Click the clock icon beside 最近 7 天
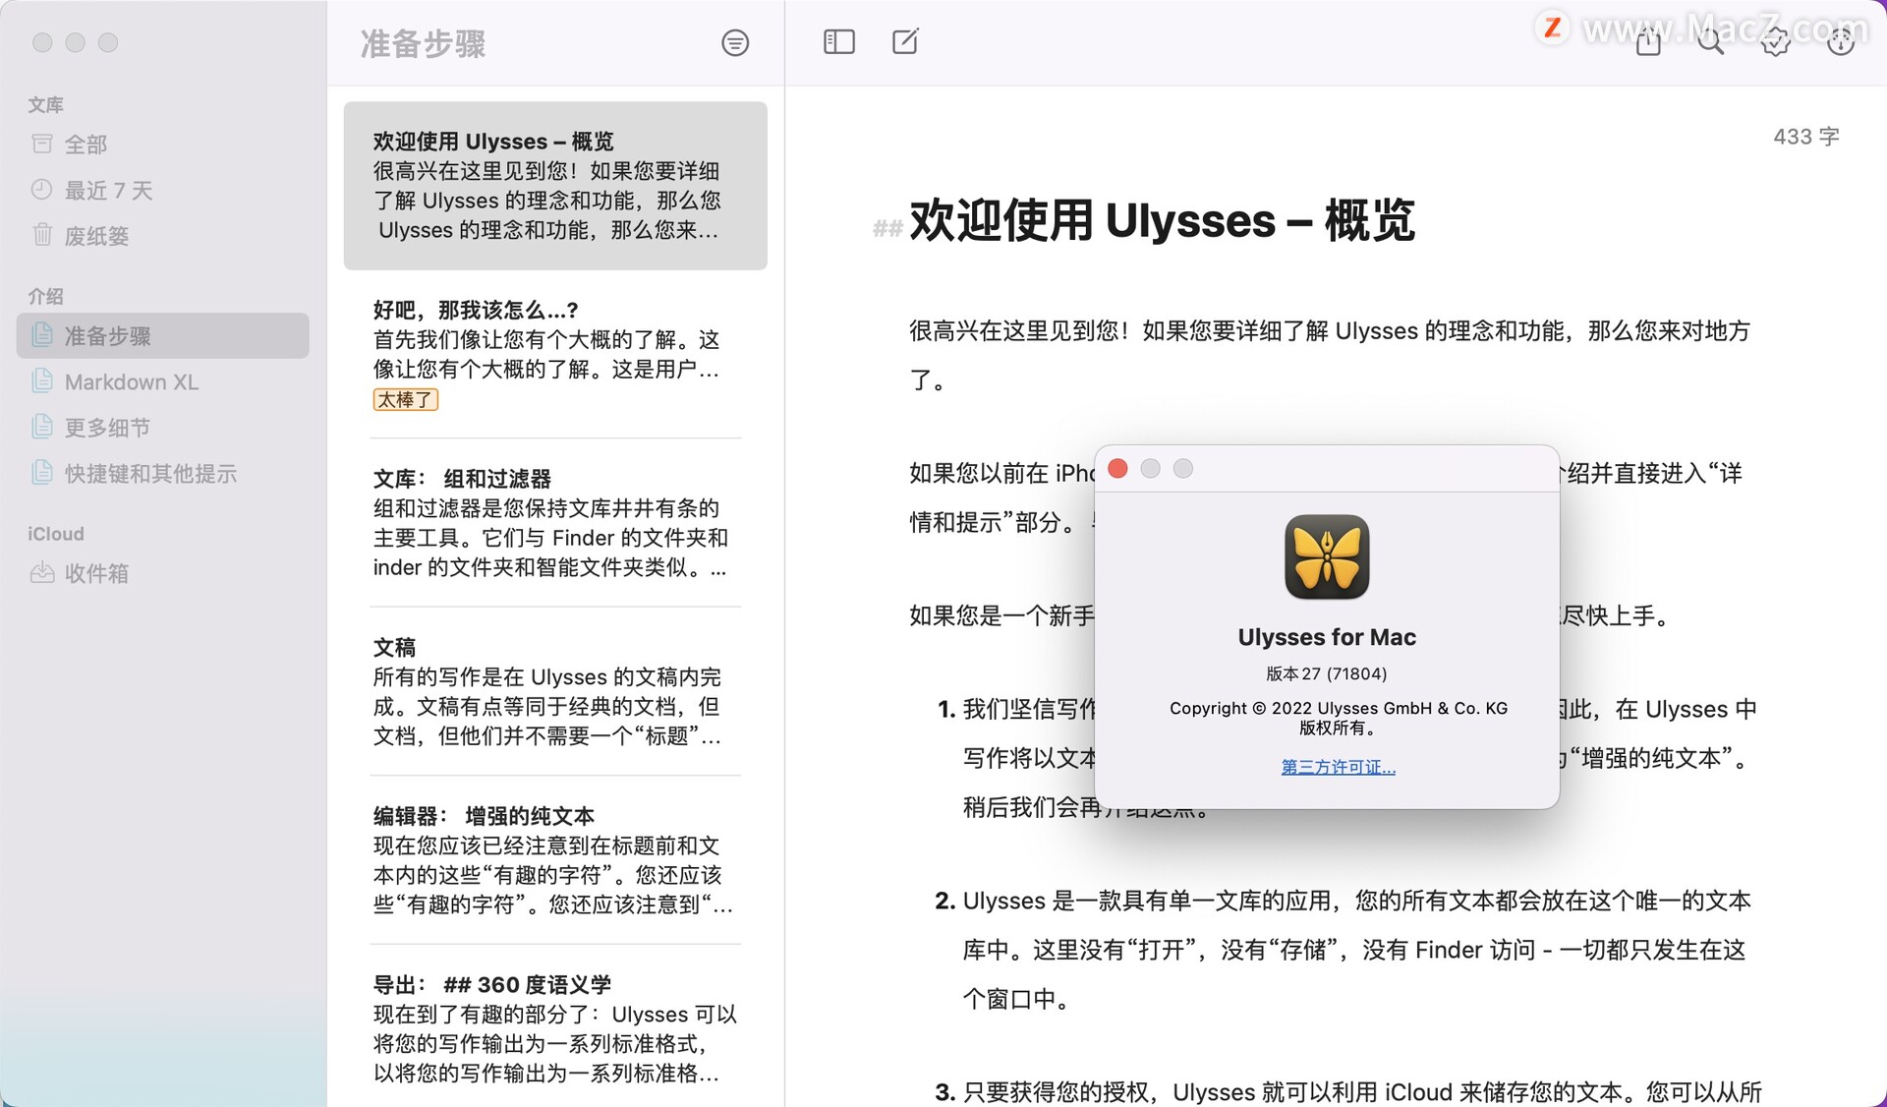The width and height of the screenshot is (1887, 1107). click(x=41, y=190)
